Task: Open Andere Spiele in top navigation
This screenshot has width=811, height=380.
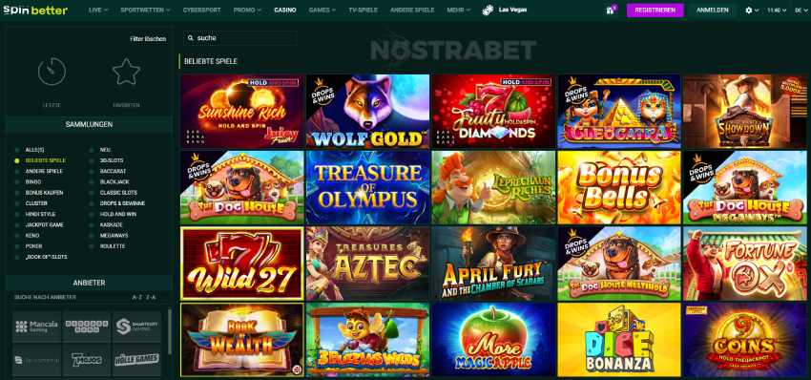Action: click(412, 10)
